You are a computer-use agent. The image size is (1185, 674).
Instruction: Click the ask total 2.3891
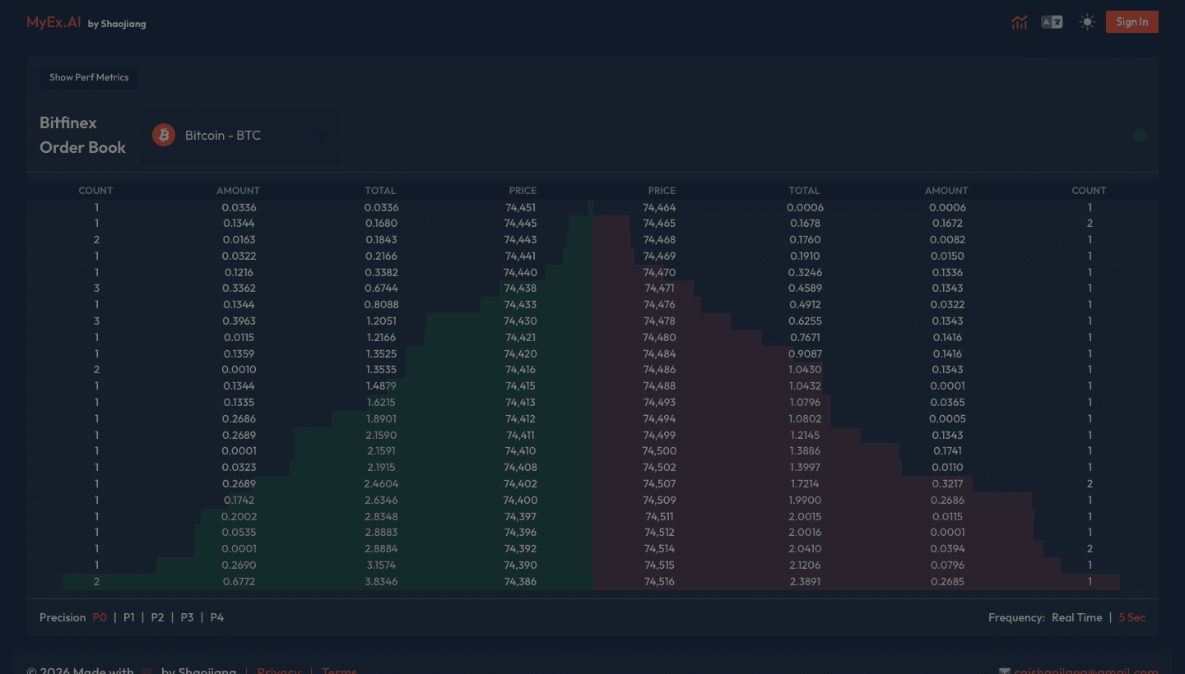click(x=805, y=581)
